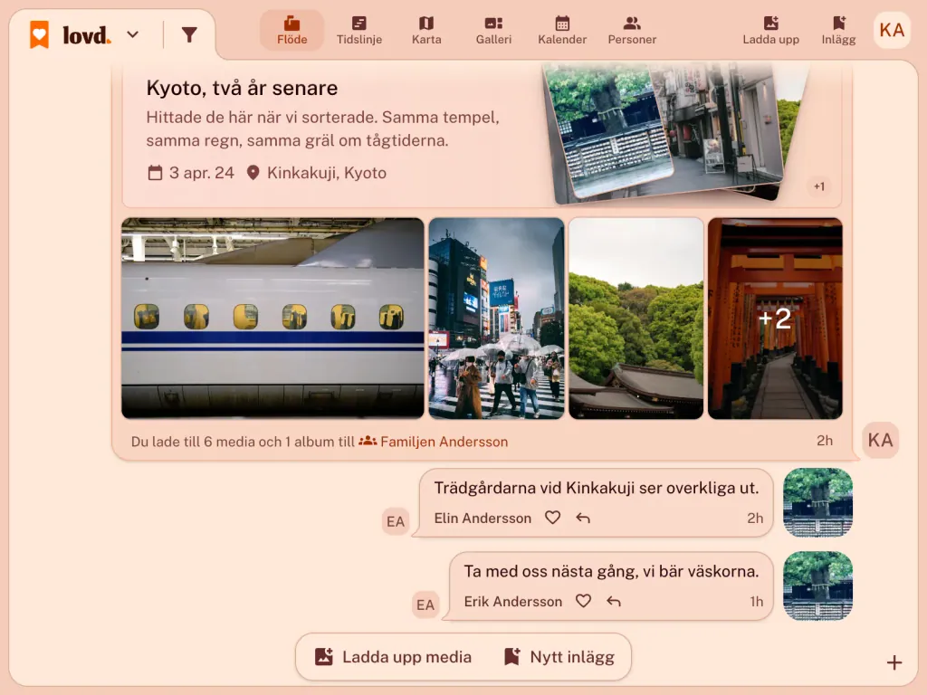927x695 pixels.
Task: Click the name Elin Andersson
Action: pos(483,519)
